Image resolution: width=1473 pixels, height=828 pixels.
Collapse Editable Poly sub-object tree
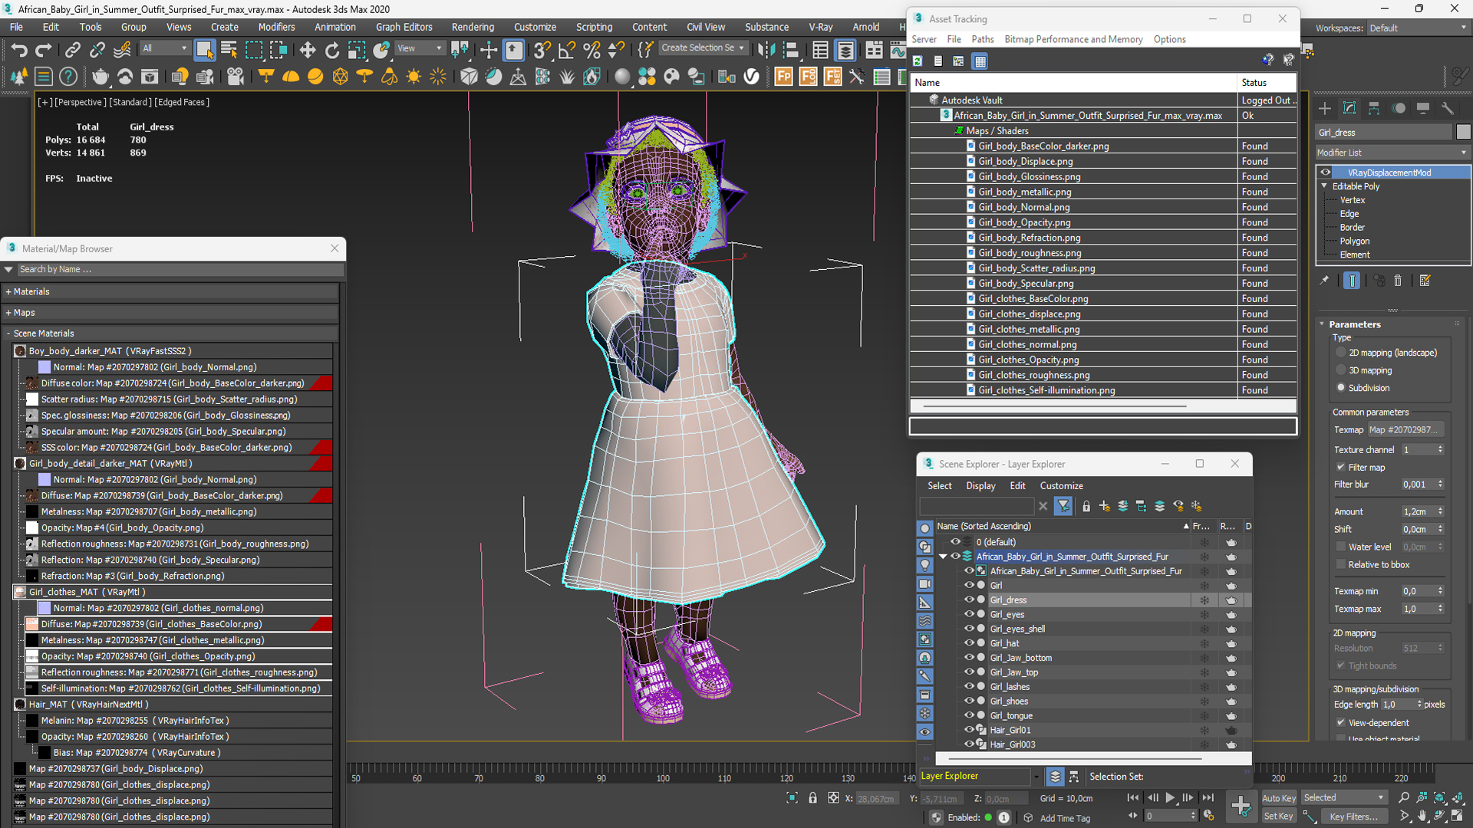pyautogui.click(x=1324, y=186)
